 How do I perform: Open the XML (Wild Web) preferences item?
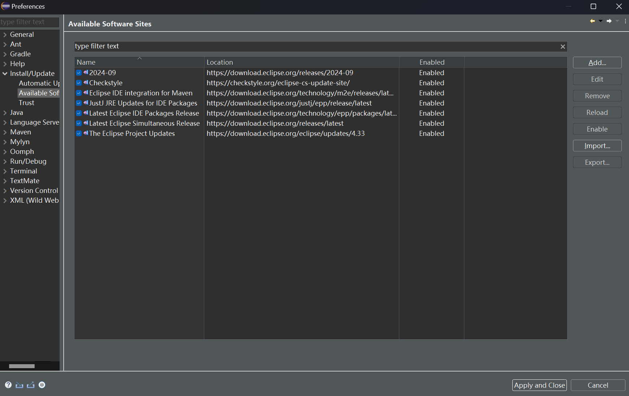click(x=34, y=200)
